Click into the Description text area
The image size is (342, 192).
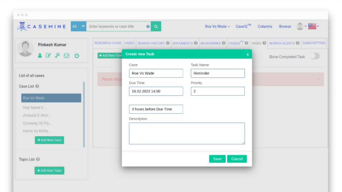pyautogui.click(x=187, y=133)
